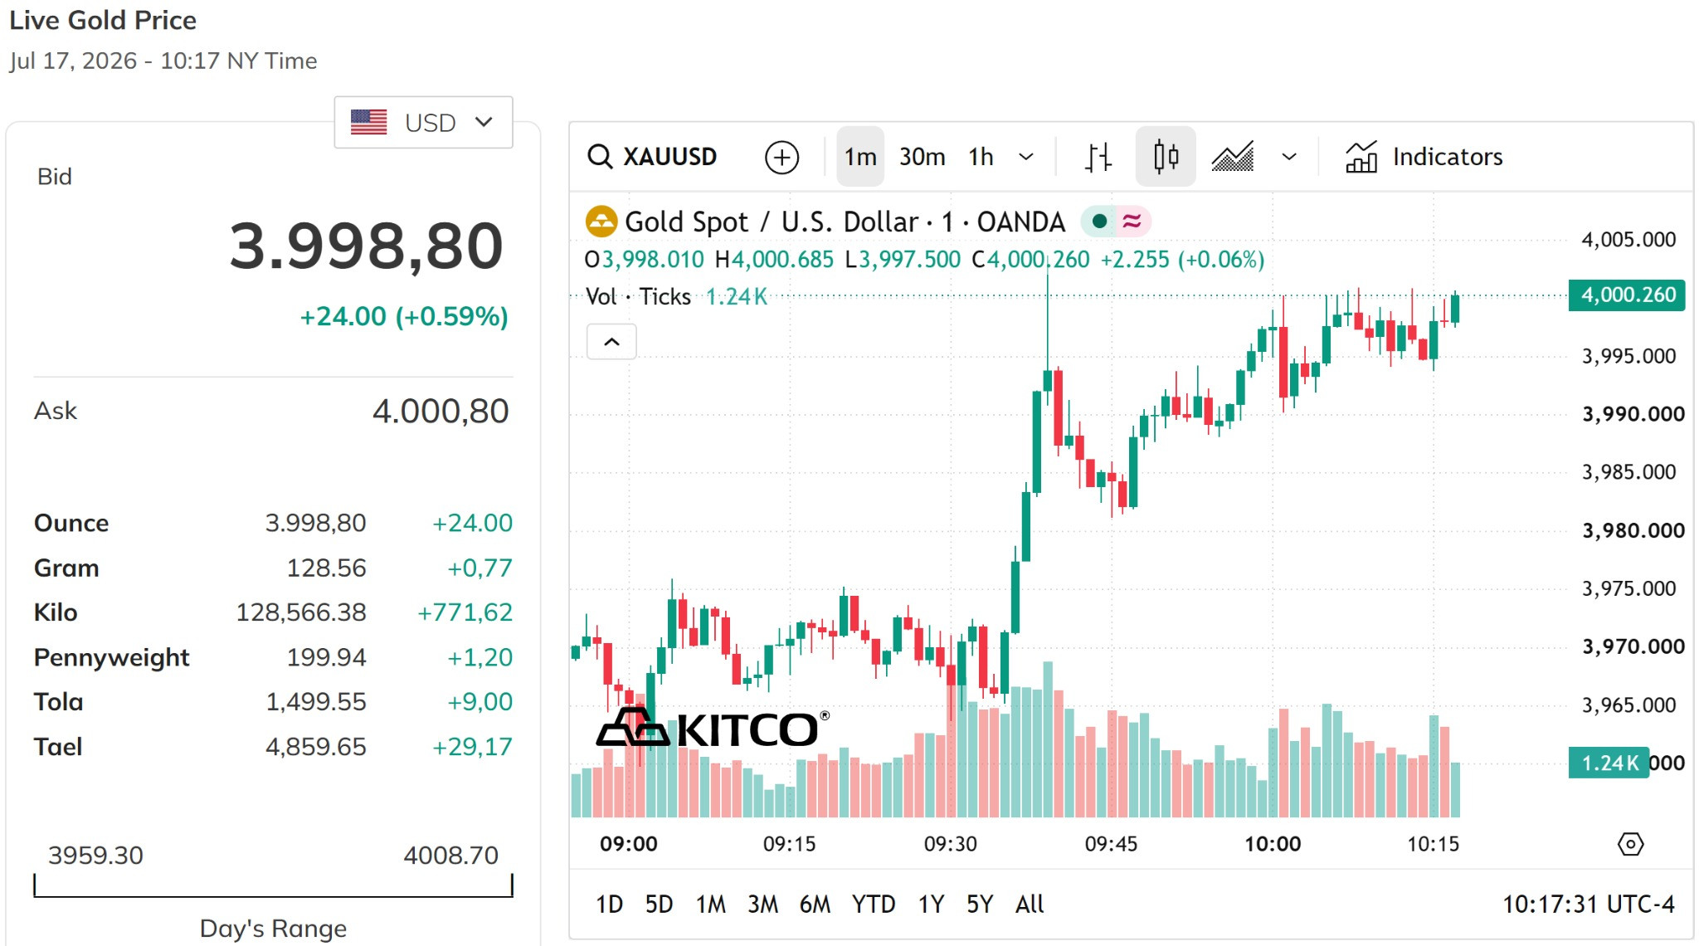Image resolution: width=1699 pixels, height=946 pixels.
Task: Open the USD currency dropdown
Action: (x=423, y=122)
